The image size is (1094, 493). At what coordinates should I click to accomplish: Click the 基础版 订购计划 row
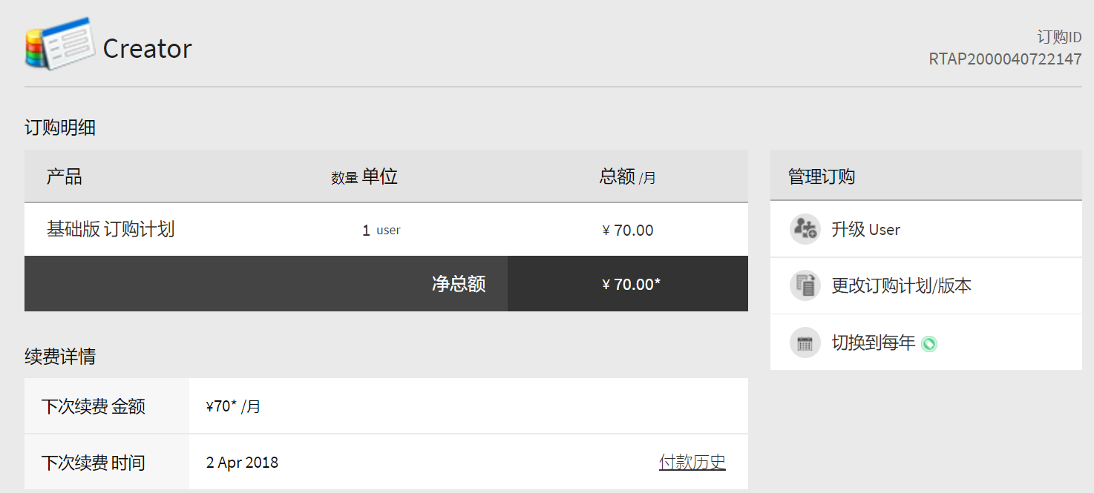pyautogui.click(x=111, y=229)
